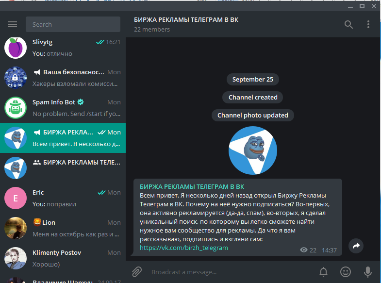Viewport: 381px width, 283px height.
Task: Toggle silent broadcast with the bell icon
Action: 323,272
